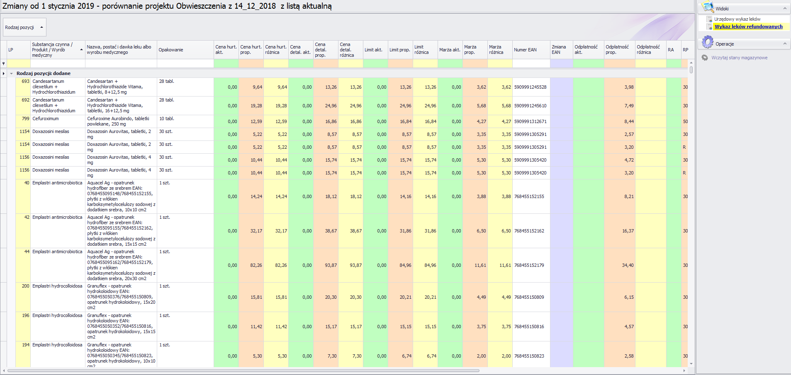Open Urzędowy wykaz leków view
Screen dimensions: 791x375
coord(737,19)
